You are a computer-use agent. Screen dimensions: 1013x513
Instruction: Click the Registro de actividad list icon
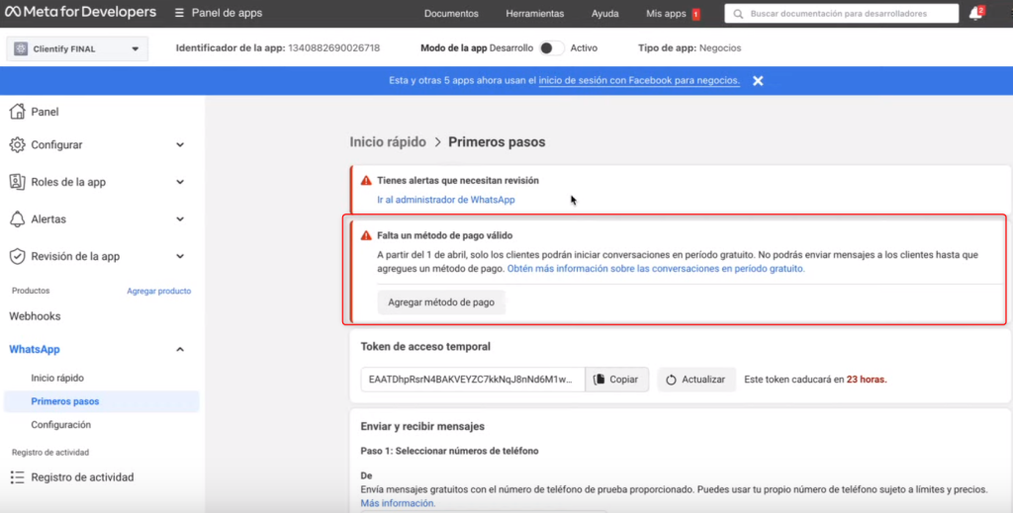[x=18, y=476]
